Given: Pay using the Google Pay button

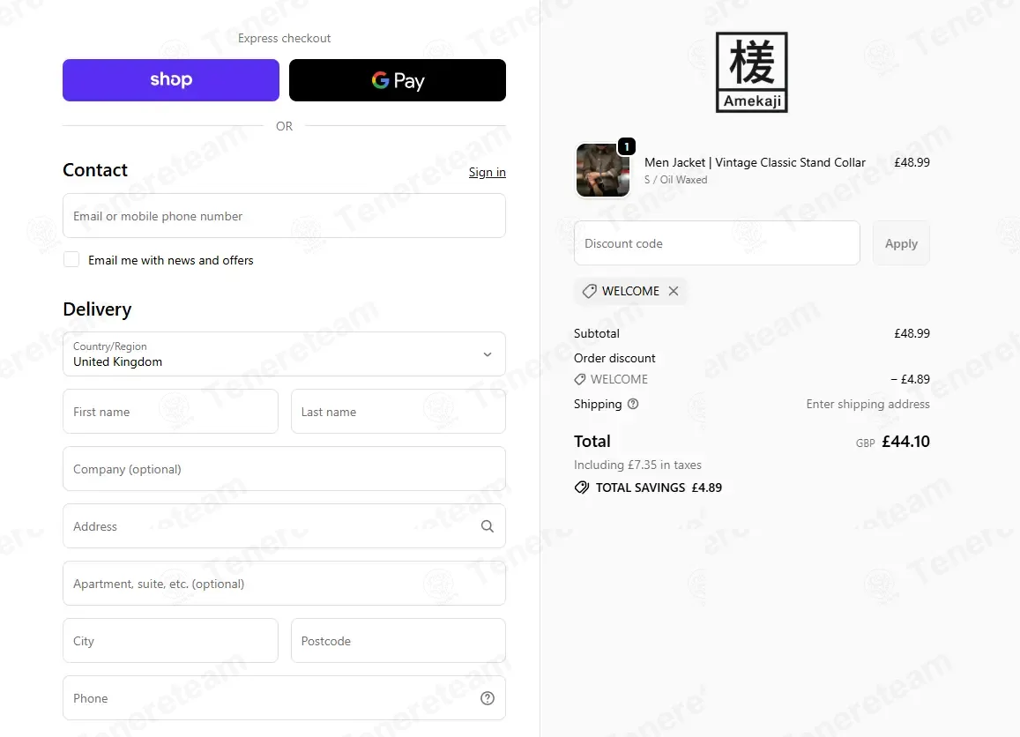Looking at the screenshot, I should pos(398,80).
